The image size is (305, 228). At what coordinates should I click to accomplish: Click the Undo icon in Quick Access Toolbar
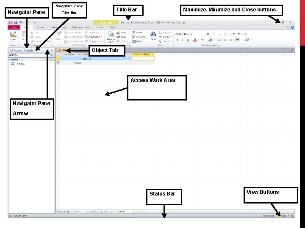[21, 22]
